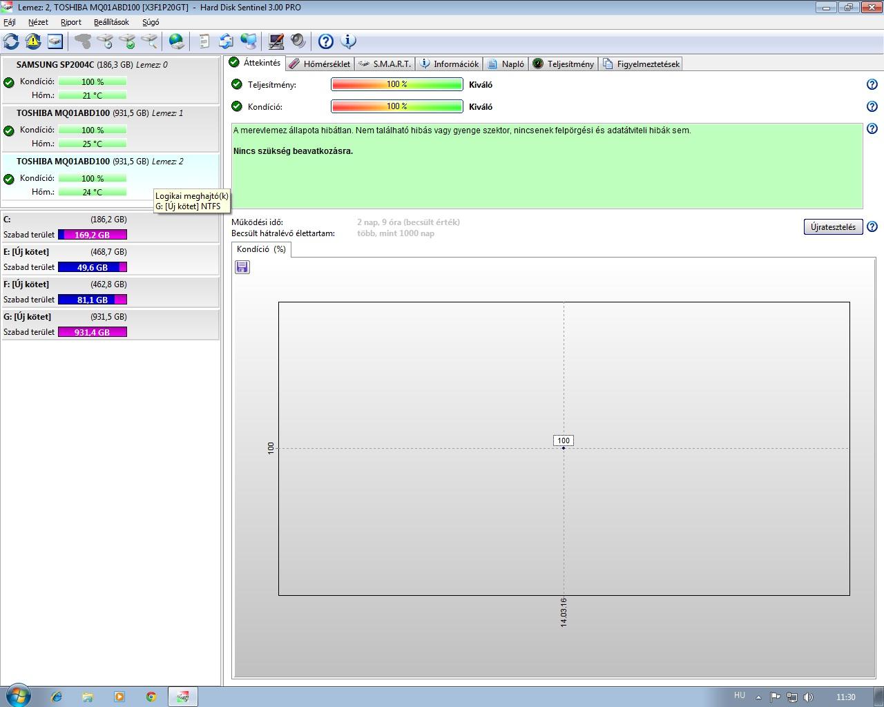
Task: Click the speaker sound toolbar icon
Action: [x=298, y=41]
